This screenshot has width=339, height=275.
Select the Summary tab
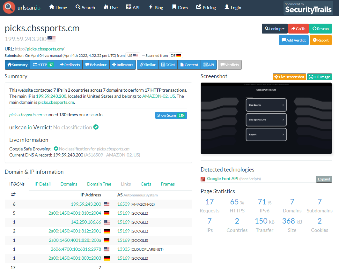pos(18,65)
